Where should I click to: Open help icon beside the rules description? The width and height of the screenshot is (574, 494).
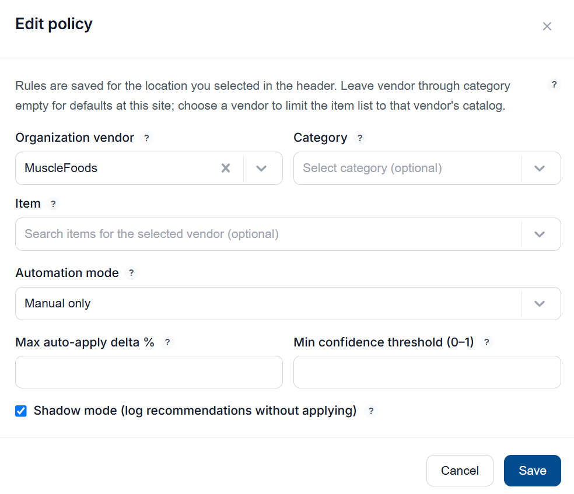coord(554,85)
